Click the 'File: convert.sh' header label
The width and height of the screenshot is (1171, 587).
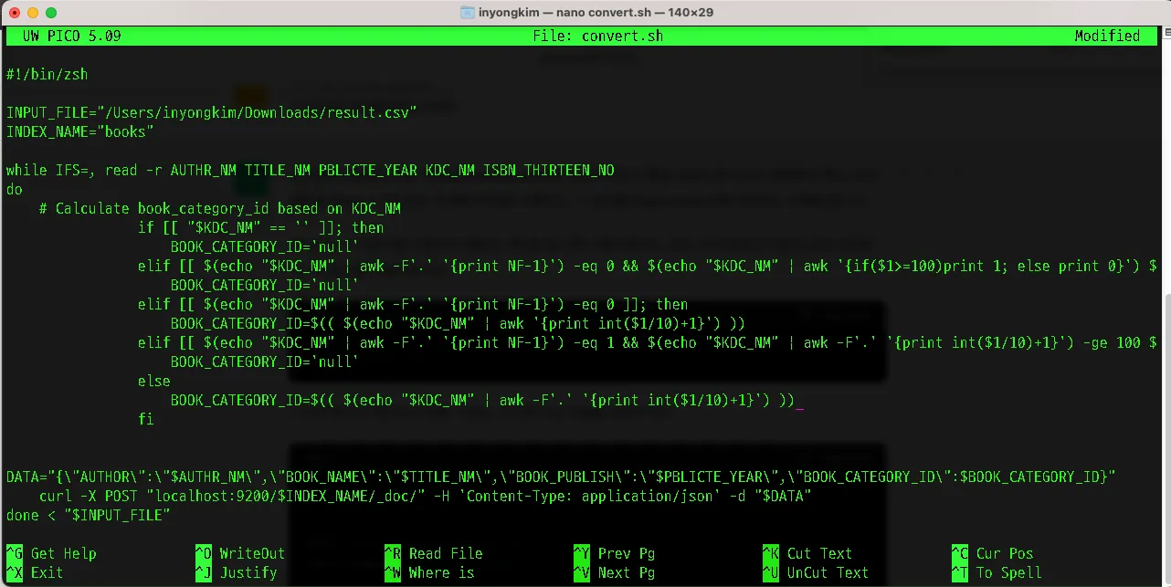point(598,36)
